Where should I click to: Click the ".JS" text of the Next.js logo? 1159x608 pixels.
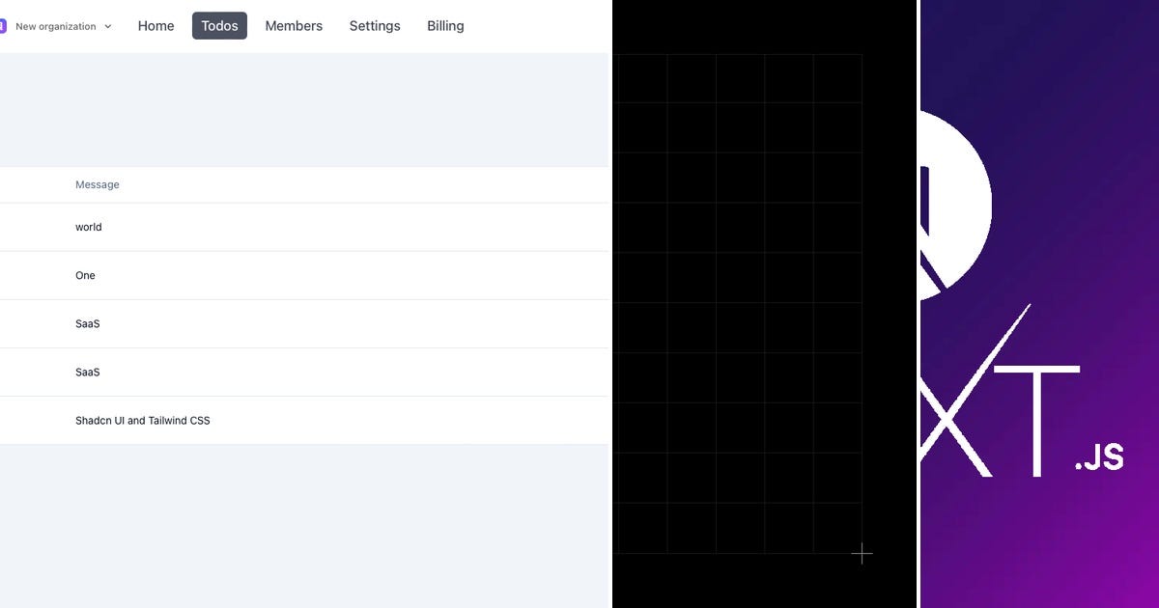(x=1101, y=457)
